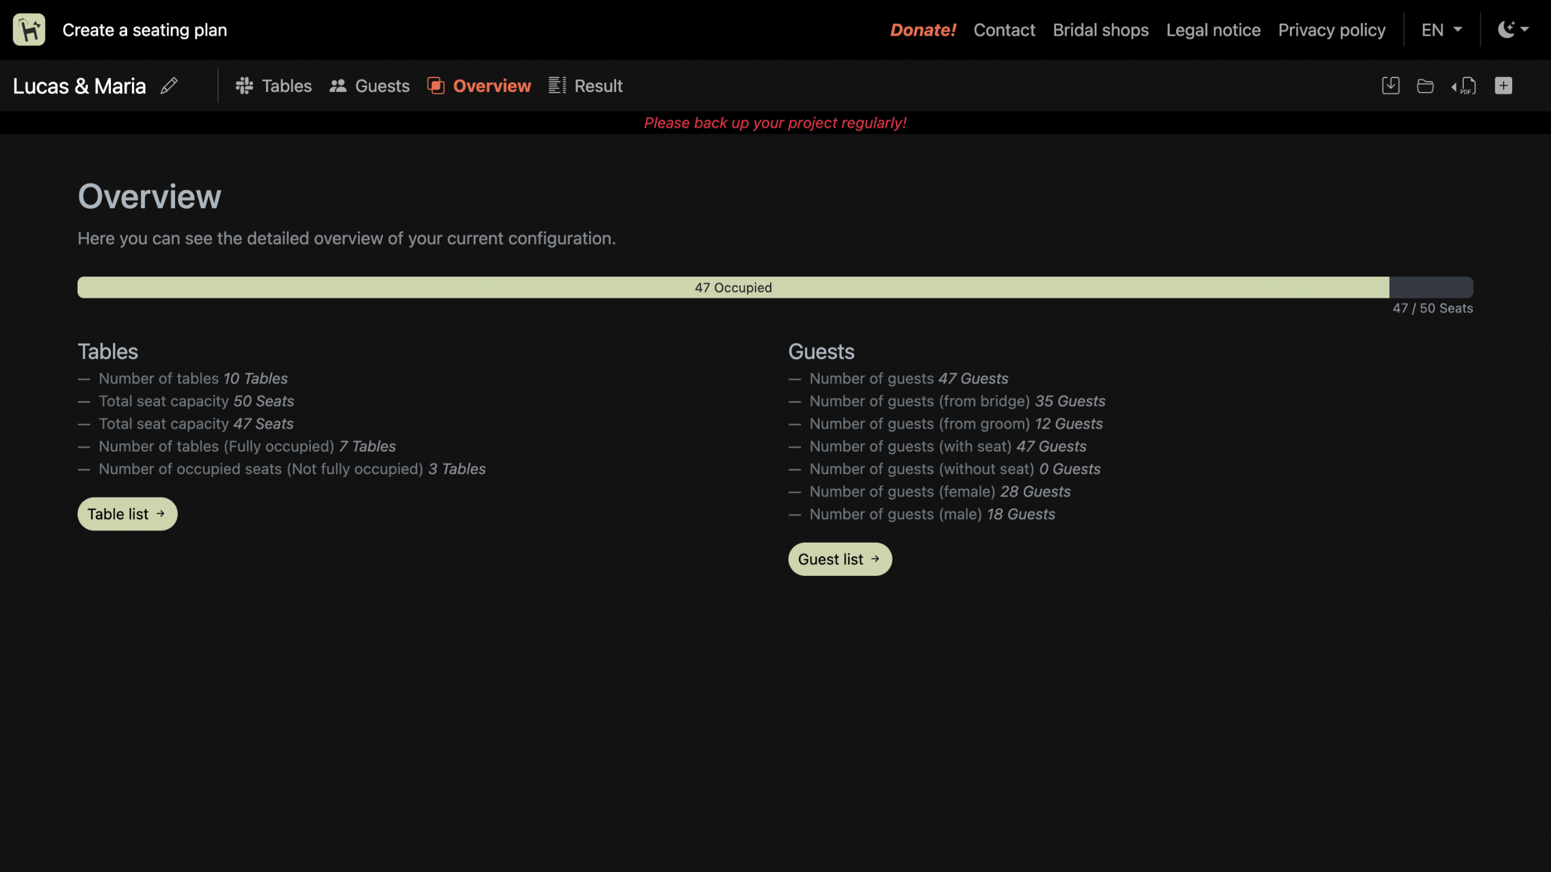This screenshot has width=1551, height=872.
Task: Click the Fully occupied 7 Tables line
Action: coord(247,446)
